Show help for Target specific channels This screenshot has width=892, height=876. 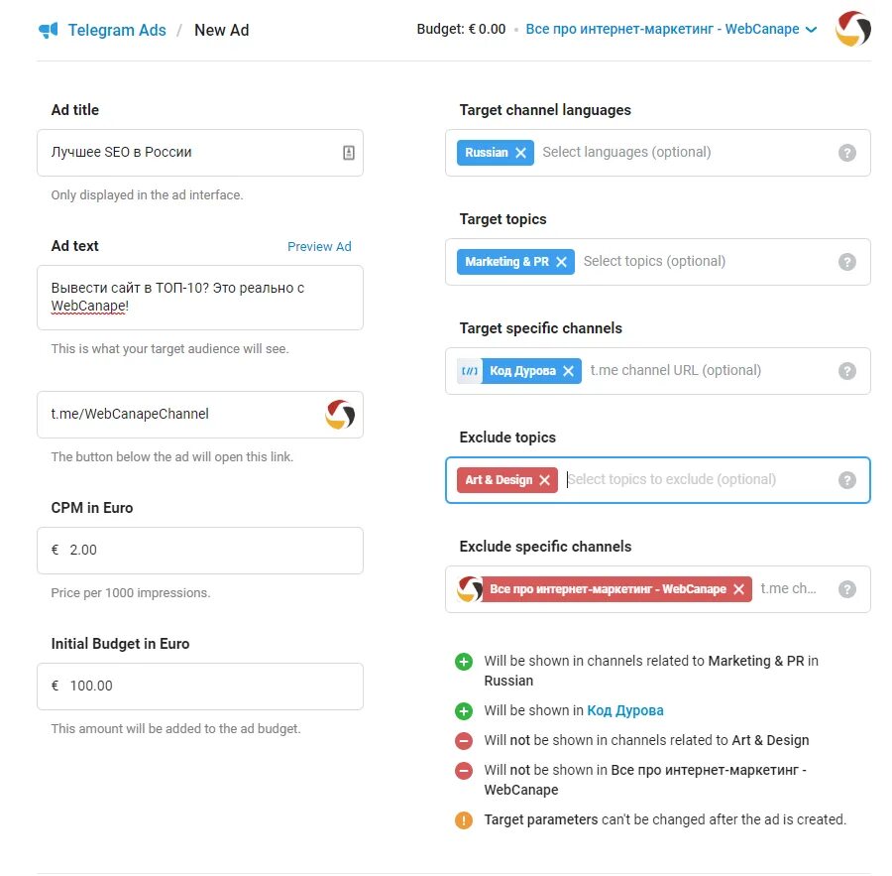pos(847,371)
